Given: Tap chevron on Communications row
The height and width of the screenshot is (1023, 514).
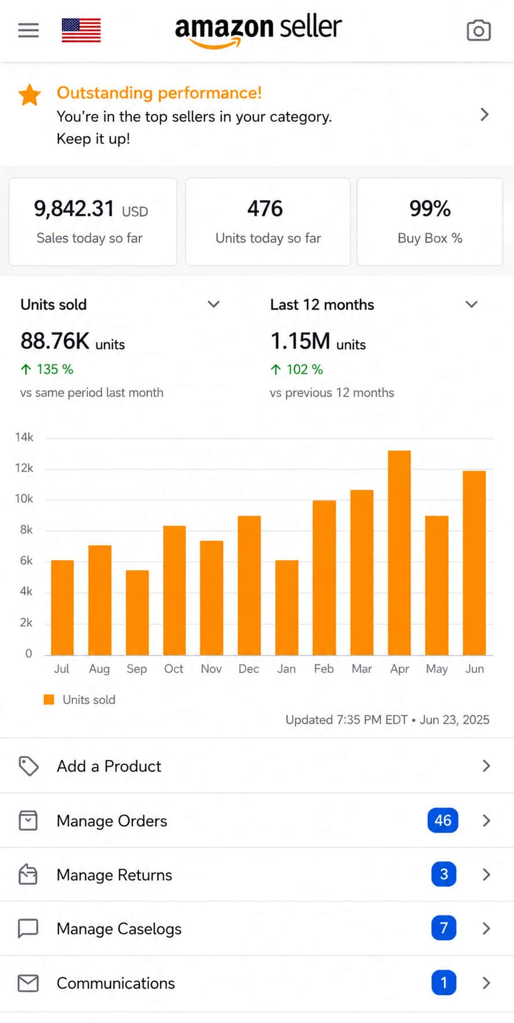Looking at the screenshot, I should pos(486,983).
